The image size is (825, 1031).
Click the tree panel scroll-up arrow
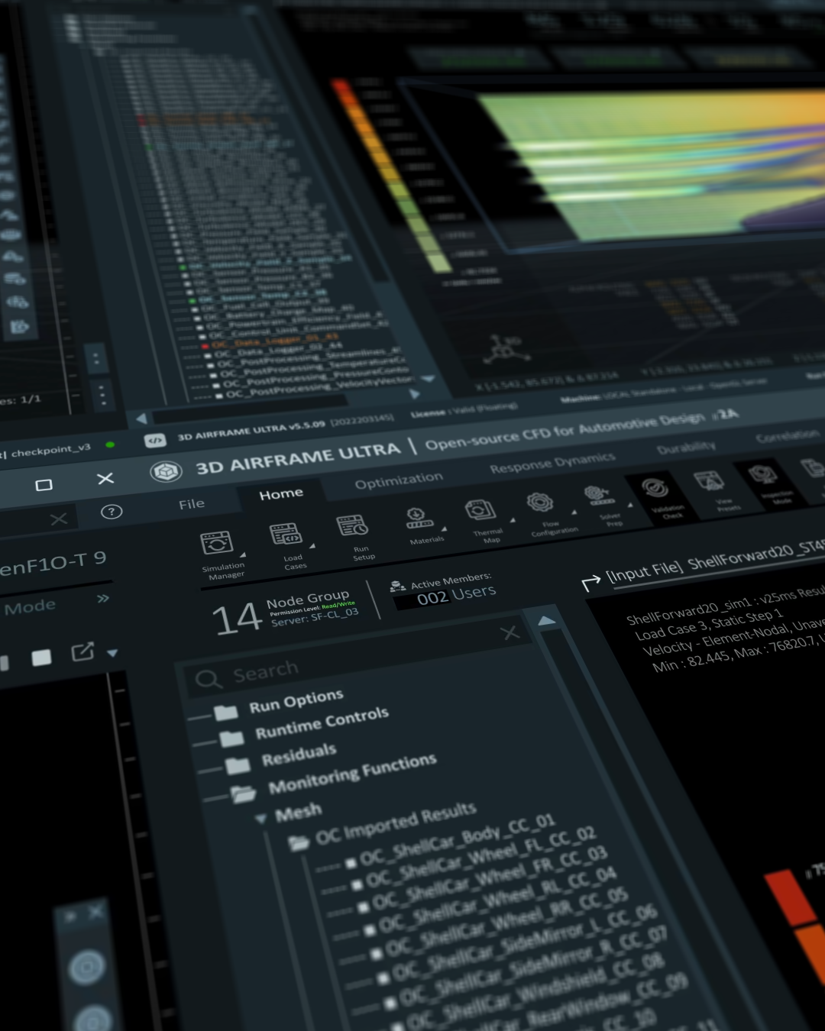click(x=547, y=621)
